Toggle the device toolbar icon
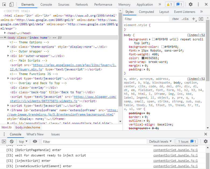 coord(11,4)
